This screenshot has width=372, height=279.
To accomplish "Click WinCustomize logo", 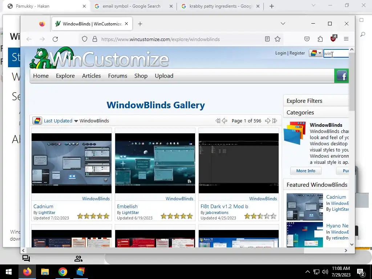I will click(x=99, y=58).
